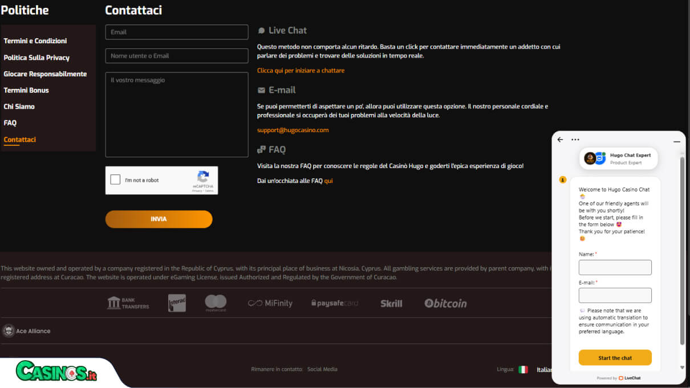Click the chat E-mail input field
Viewport: 690px width, 388px height.
[615, 295]
